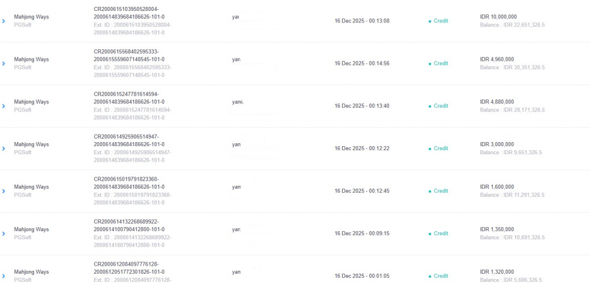Expand the transaction dated 00:09:15
Viewport: 590px width, 283px height.
(3, 234)
